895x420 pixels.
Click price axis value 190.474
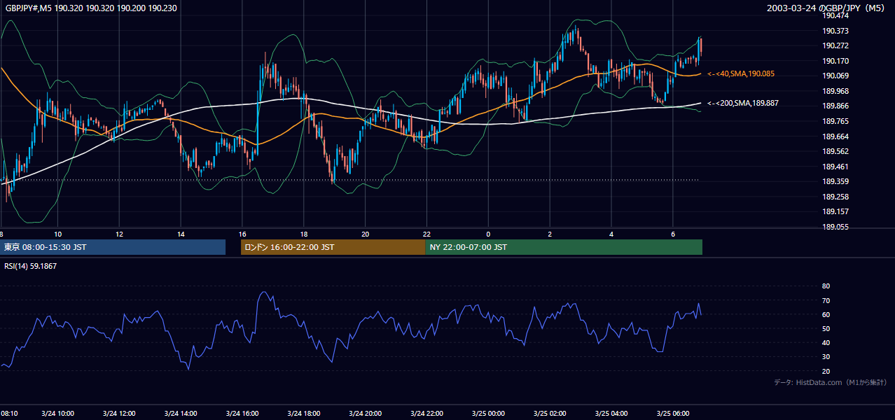[835, 15]
